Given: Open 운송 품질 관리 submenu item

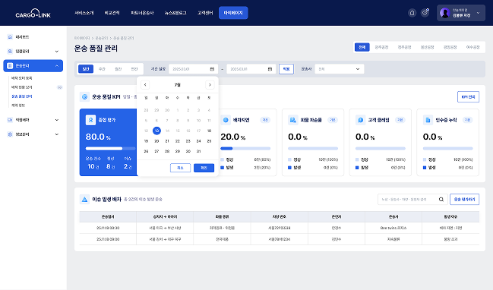Looking at the screenshot, I should pos(22,96).
